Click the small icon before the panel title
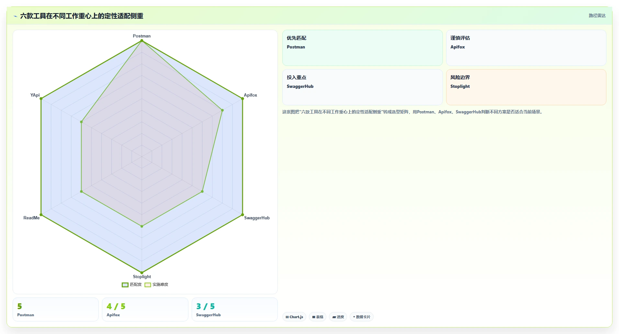Viewport: 619px width, 334px height. point(15,16)
